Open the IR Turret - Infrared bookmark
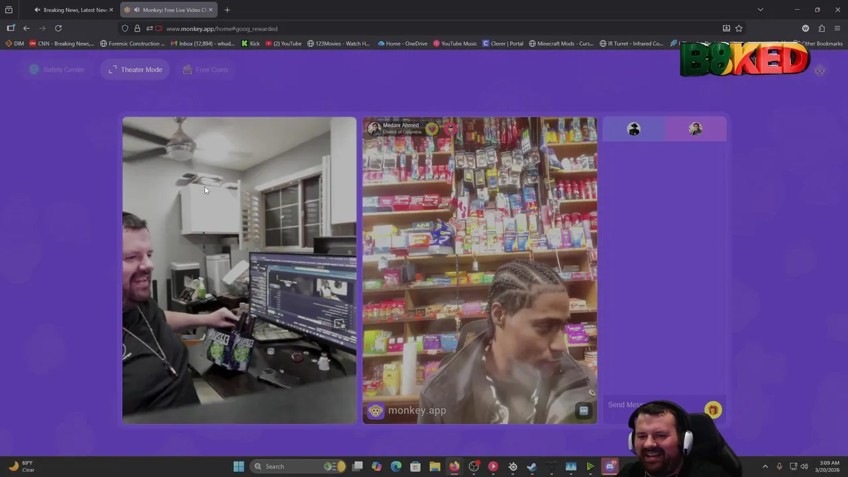Image resolution: width=848 pixels, height=477 pixels. (631, 44)
